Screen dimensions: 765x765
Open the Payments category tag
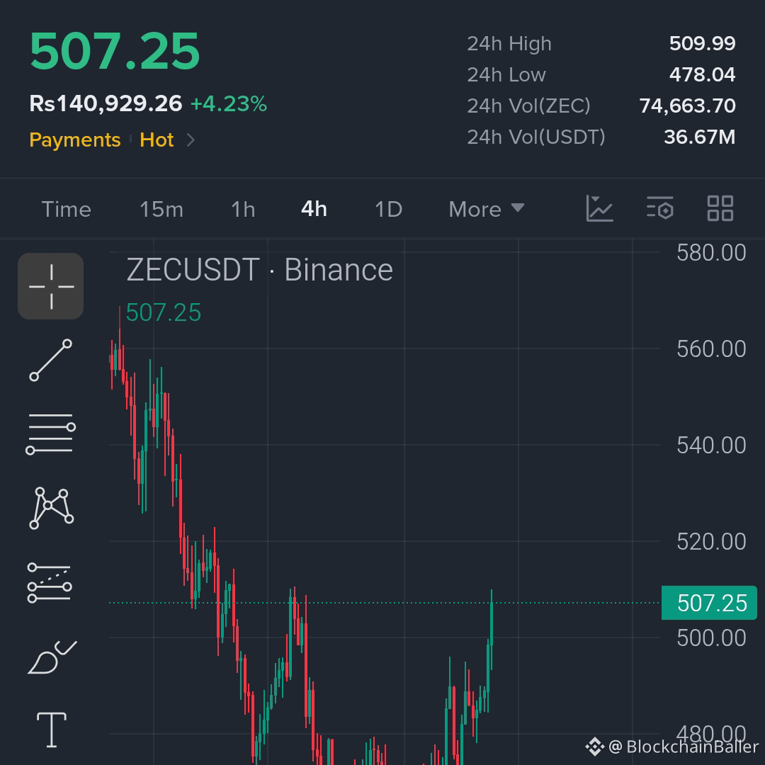(74, 140)
